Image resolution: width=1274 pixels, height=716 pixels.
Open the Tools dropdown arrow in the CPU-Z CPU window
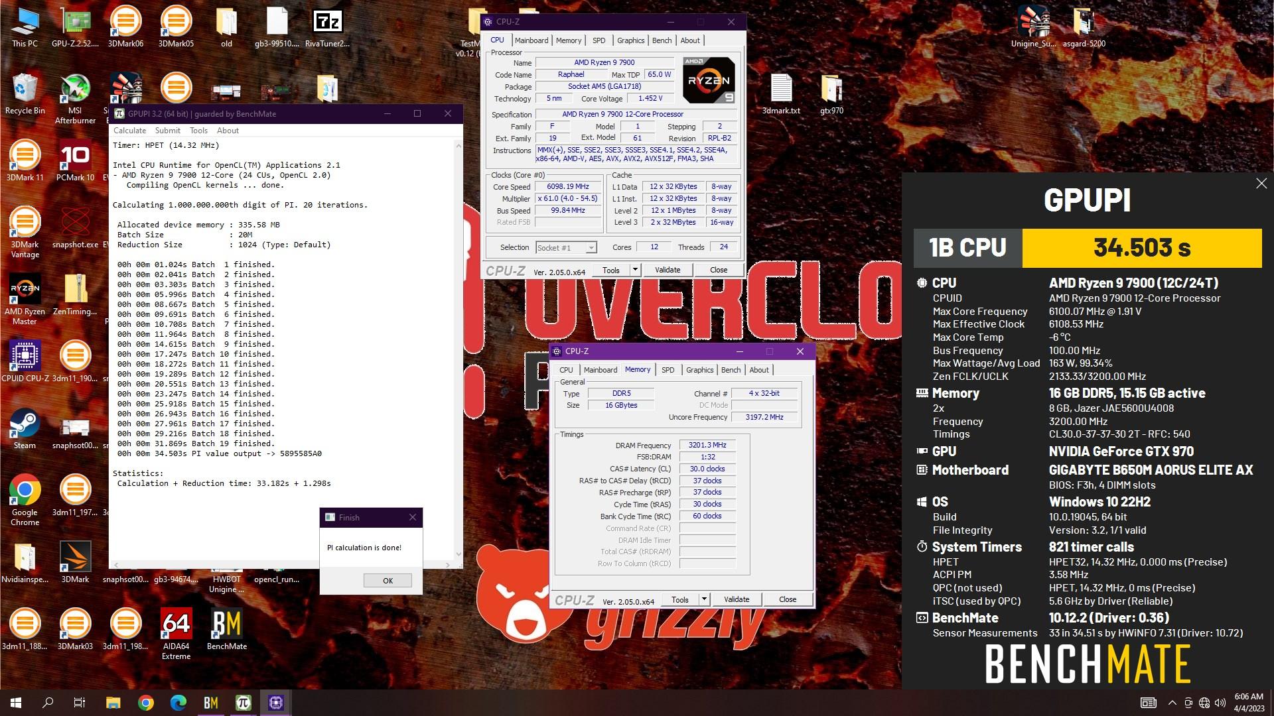pyautogui.click(x=635, y=270)
